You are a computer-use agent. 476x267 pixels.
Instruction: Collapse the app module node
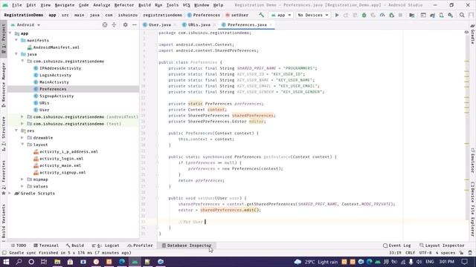(10, 33)
